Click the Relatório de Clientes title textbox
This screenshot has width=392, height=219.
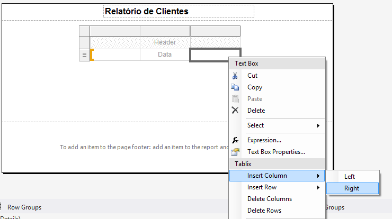(179, 11)
